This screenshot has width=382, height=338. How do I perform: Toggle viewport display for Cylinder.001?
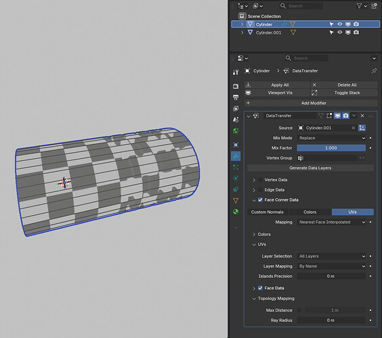348,32
